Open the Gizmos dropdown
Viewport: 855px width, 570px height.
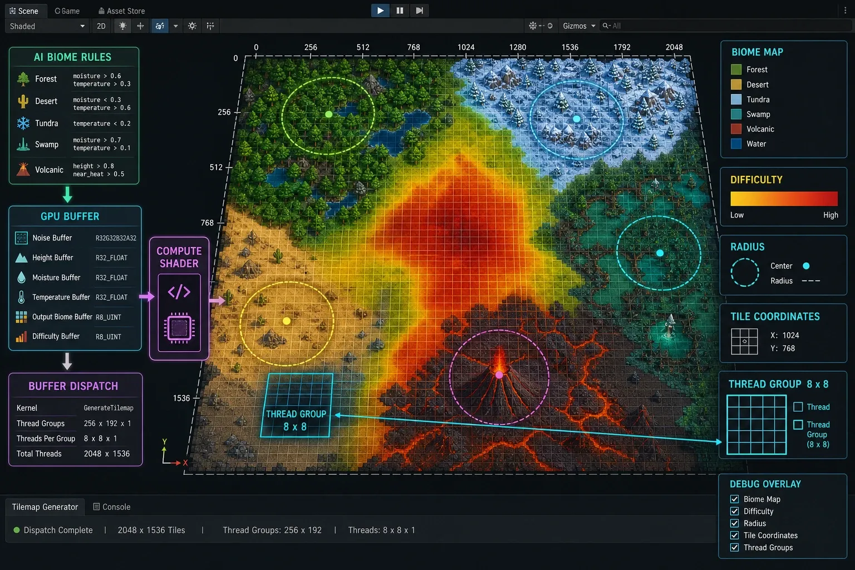pyautogui.click(x=579, y=26)
